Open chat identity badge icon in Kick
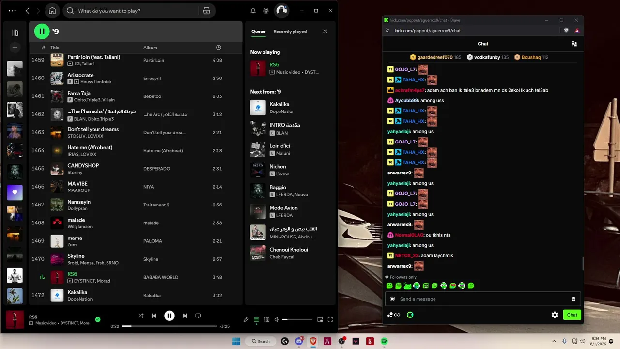This screenshot has height=349, width=620. 392,299
